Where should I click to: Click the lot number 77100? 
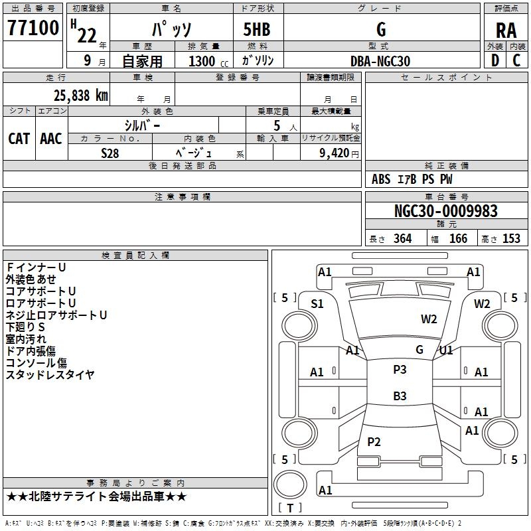[x=33, y=28]
